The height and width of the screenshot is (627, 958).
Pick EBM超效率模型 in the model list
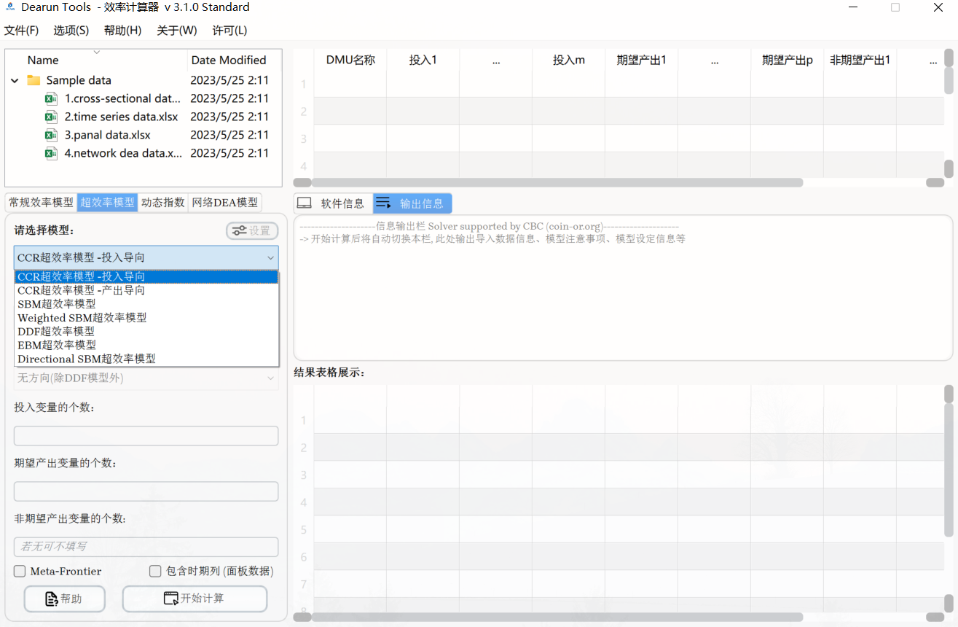57,345
